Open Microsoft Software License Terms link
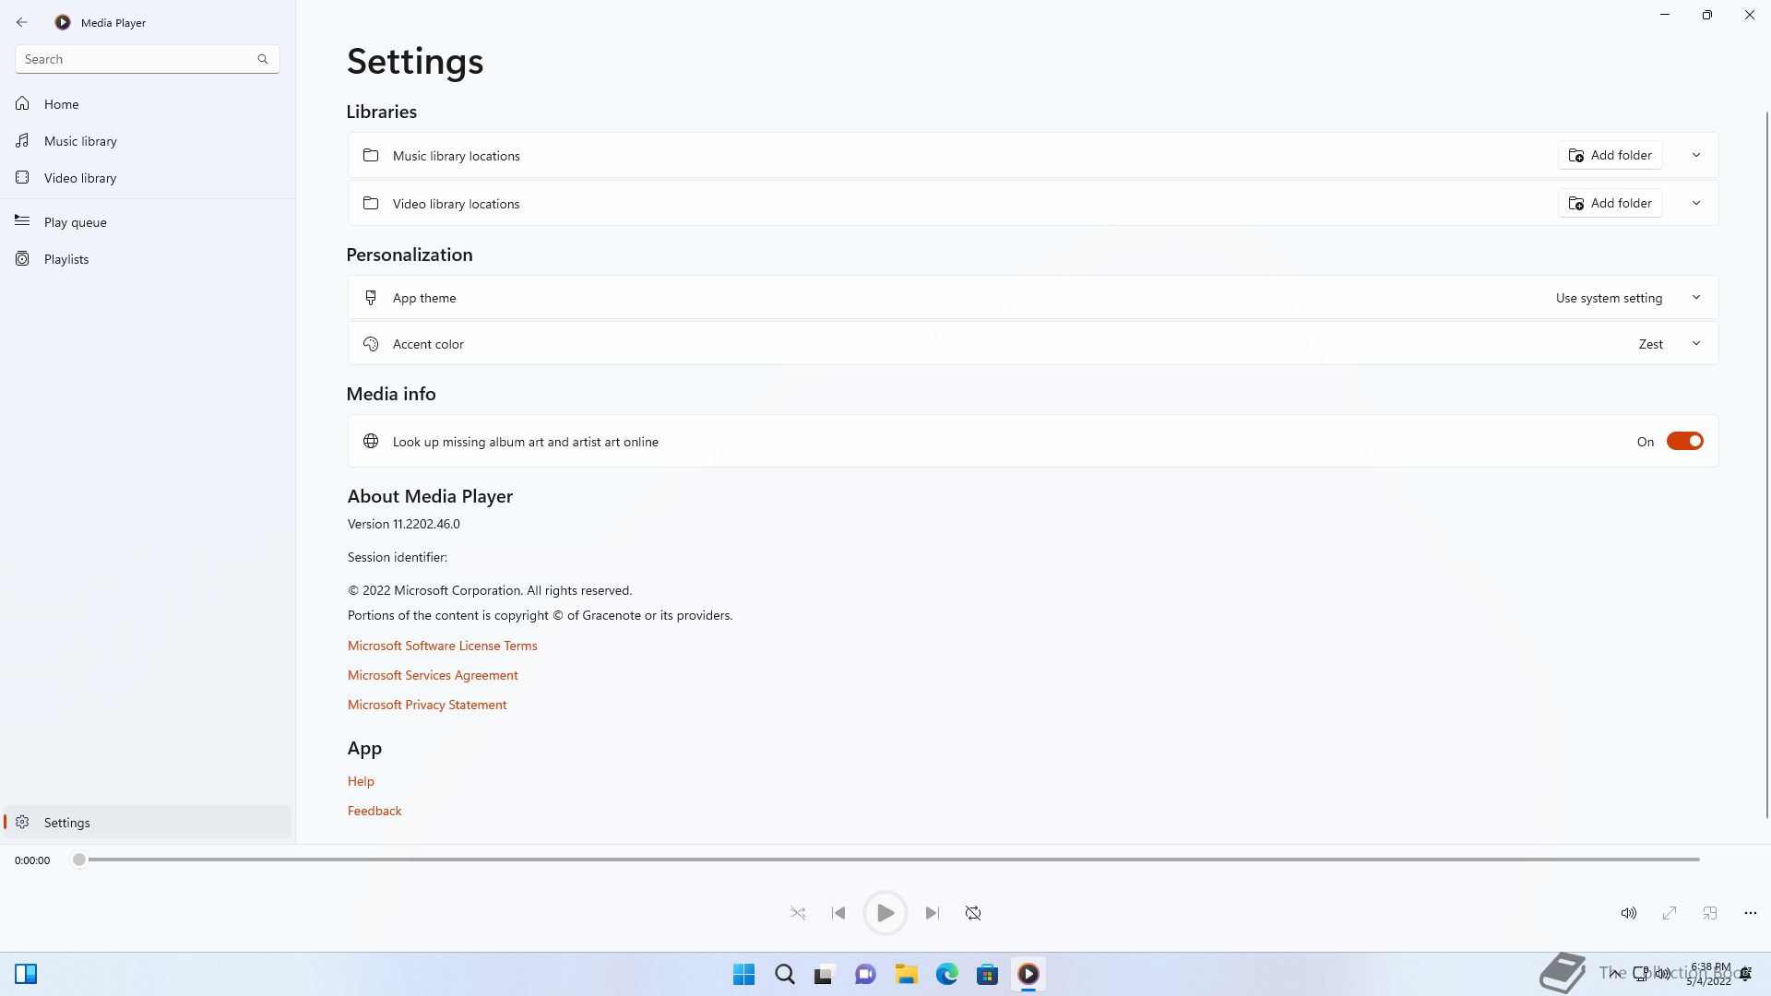This screenshot has width=1771, height=996. click(442, 646)
